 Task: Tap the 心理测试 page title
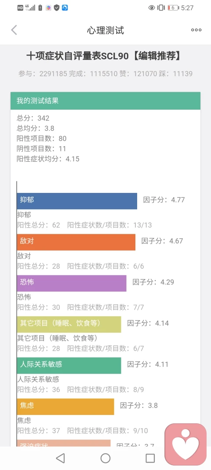tap(105, 30)
